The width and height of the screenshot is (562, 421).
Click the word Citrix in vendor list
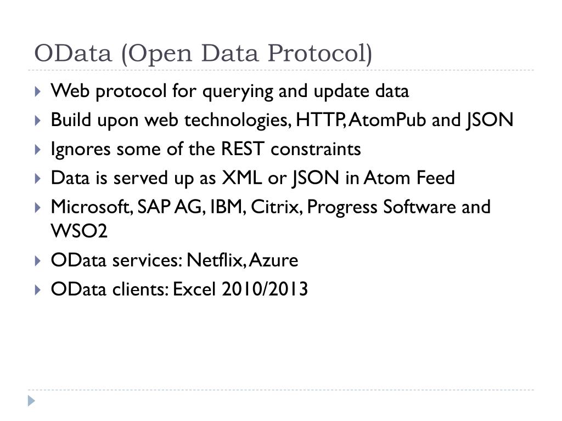tap(275, 207)
